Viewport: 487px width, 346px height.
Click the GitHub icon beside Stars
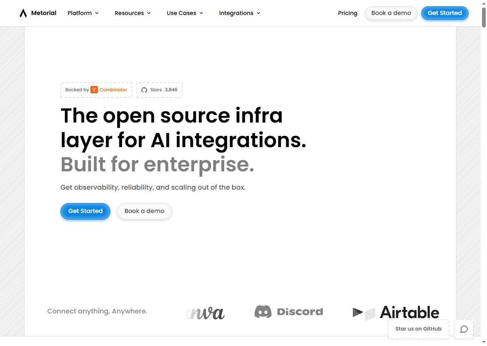click(x=144, y=90)
